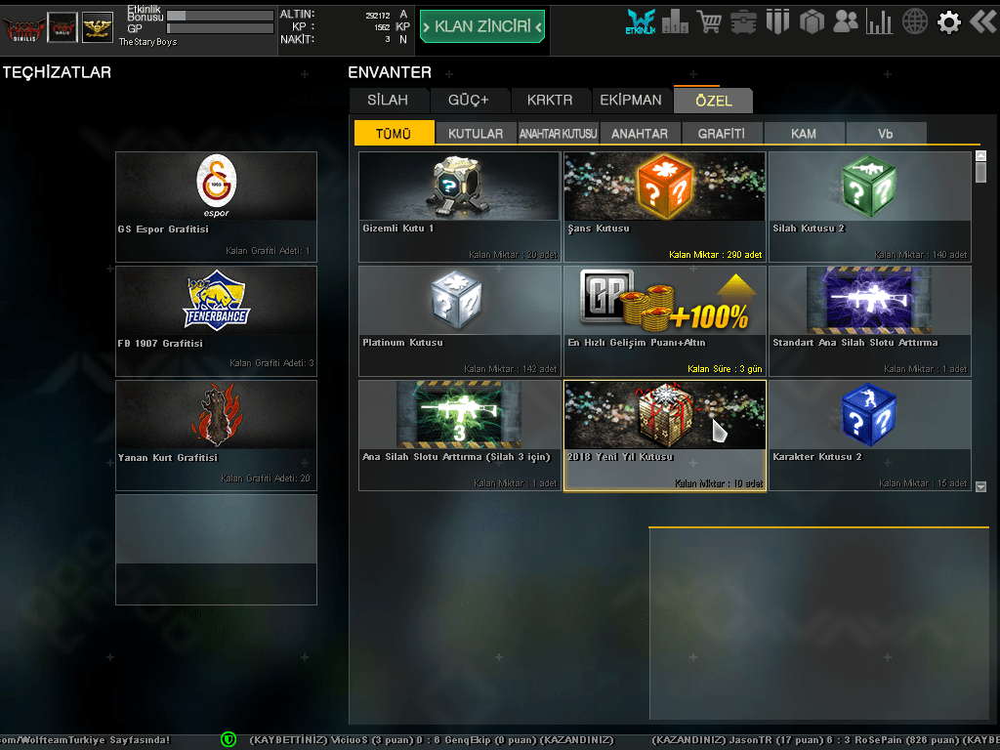Click the NAKİT balance value 3
Screen dimensions: 1000x750
point(387,39)
